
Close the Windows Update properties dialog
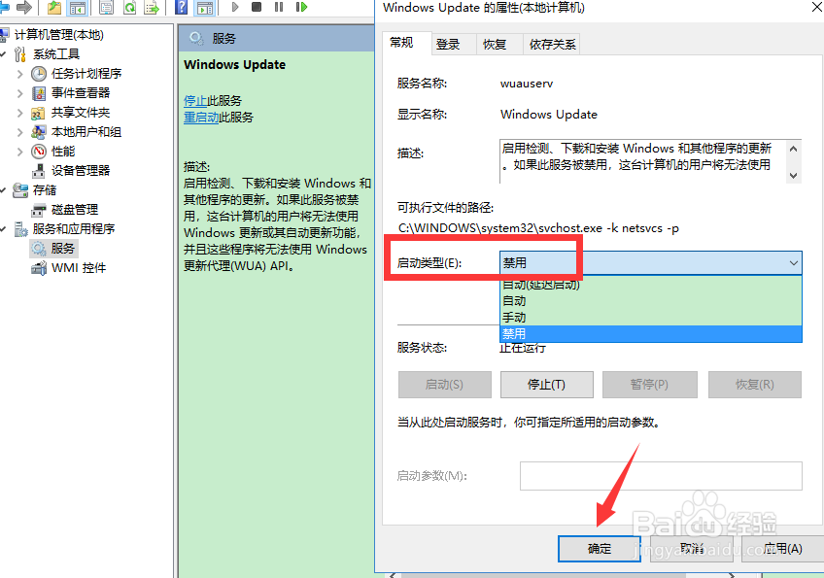coord(818,8)
